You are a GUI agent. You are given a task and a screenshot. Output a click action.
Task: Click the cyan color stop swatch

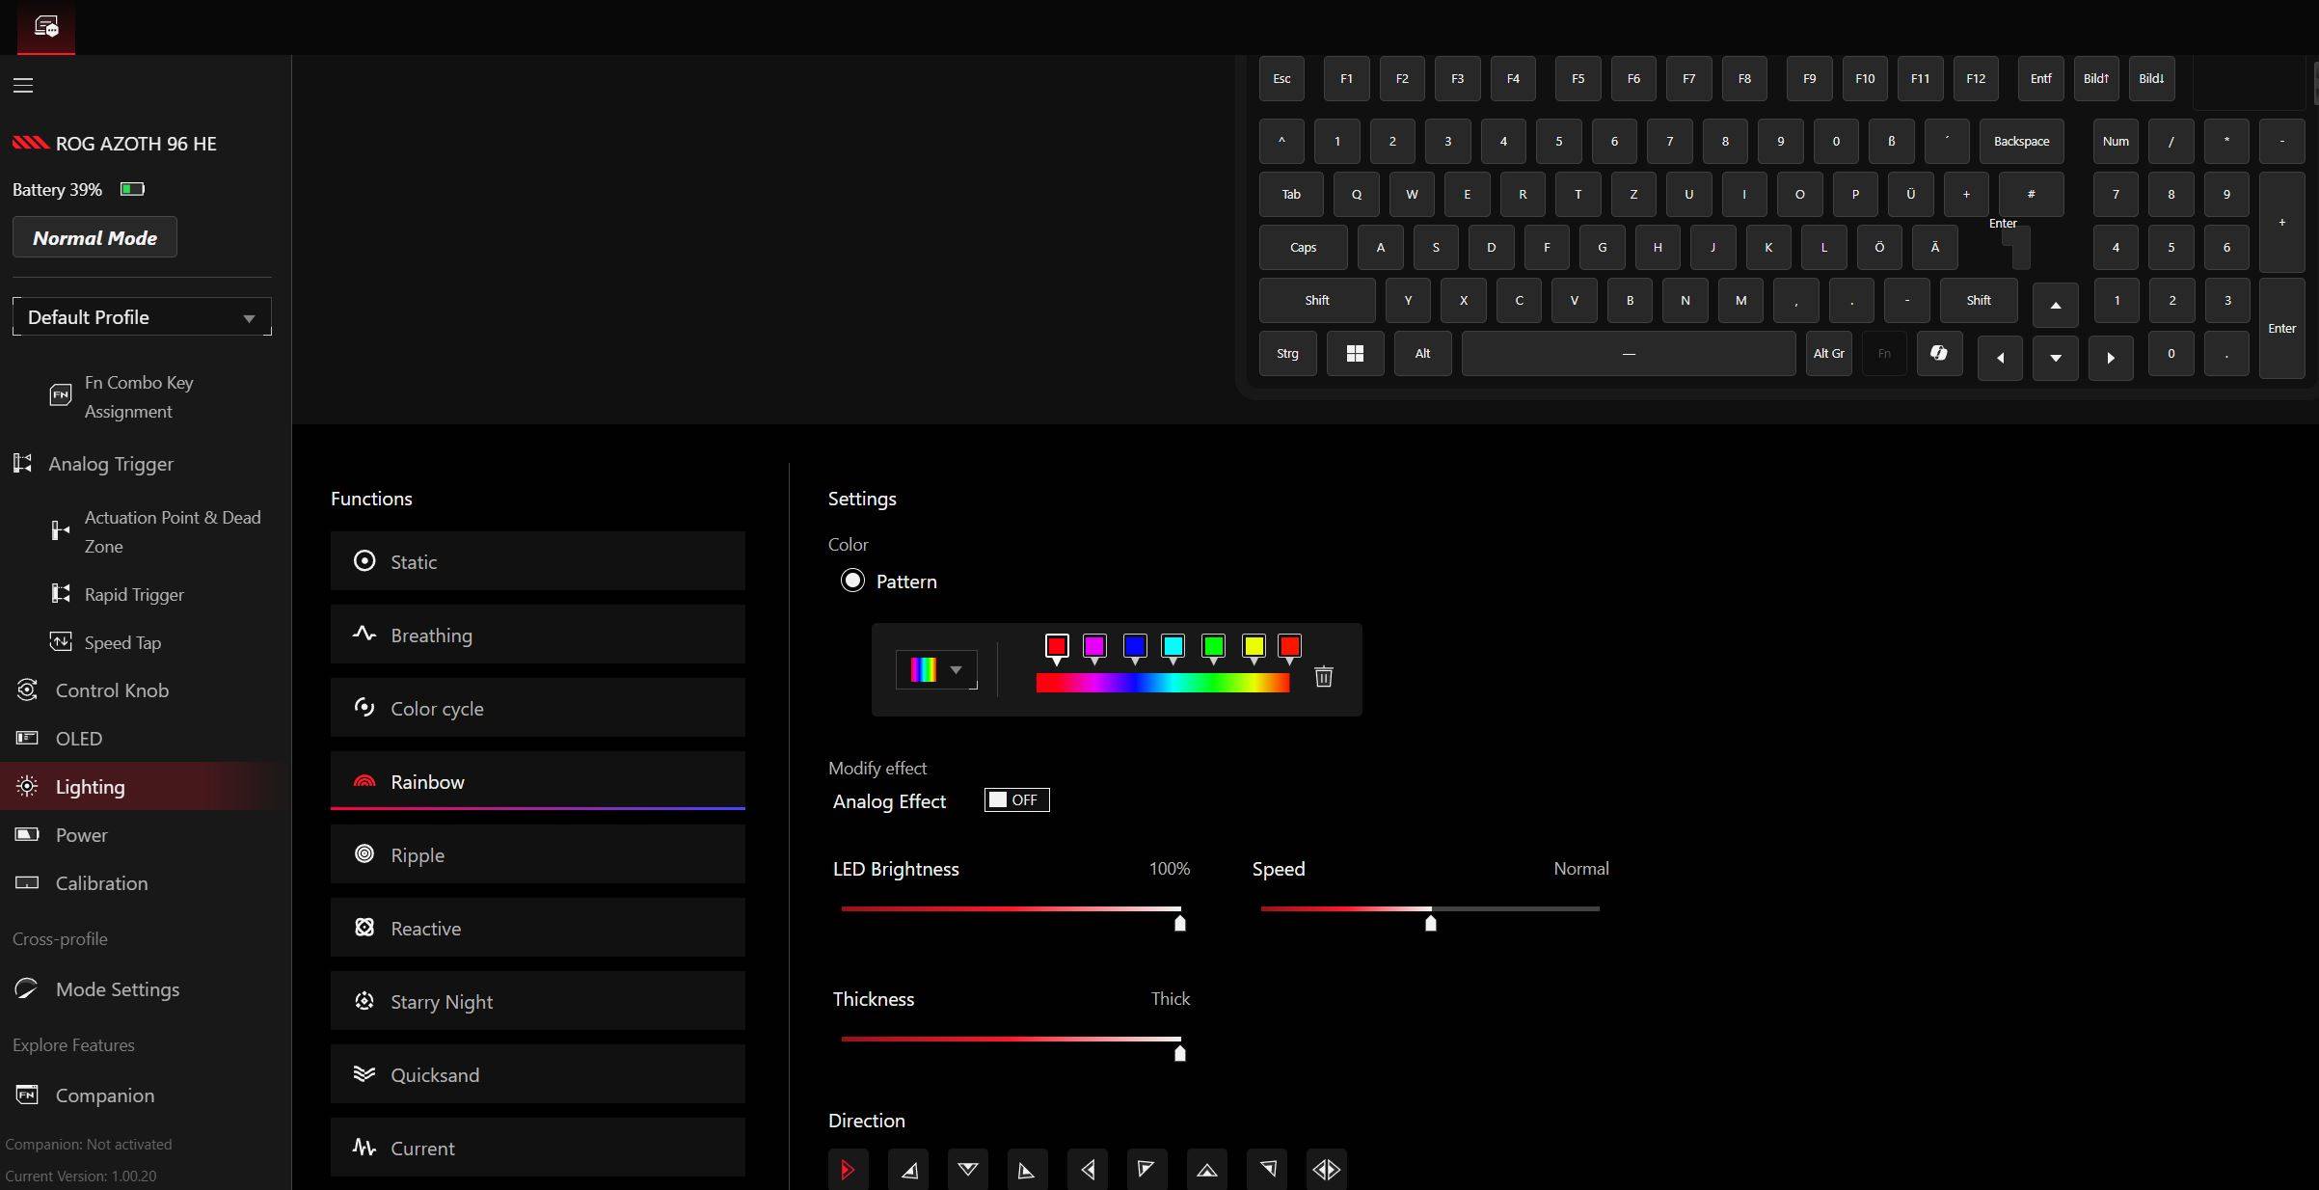click(x=1173, y=646)
